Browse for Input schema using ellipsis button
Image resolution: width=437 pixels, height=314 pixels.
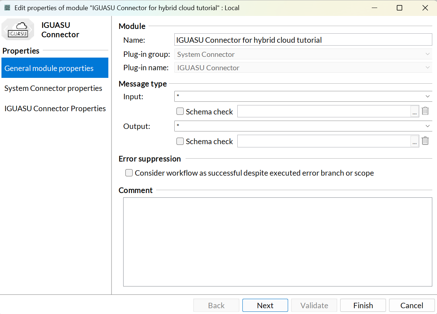pos(415,112)
